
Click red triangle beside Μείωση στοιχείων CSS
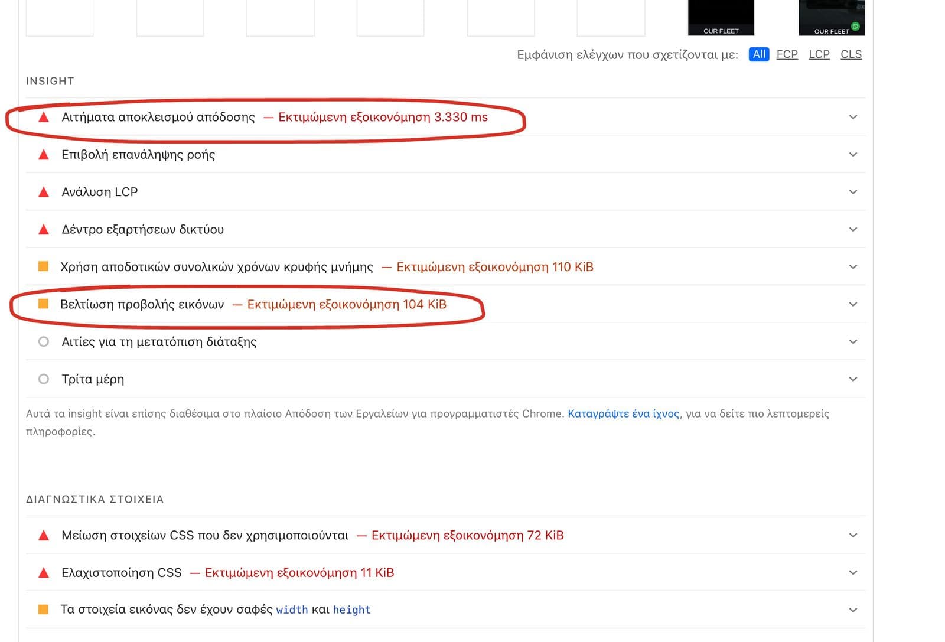point(44,535)
